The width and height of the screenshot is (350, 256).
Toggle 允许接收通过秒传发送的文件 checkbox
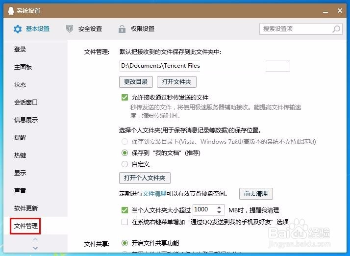point(125,98)
